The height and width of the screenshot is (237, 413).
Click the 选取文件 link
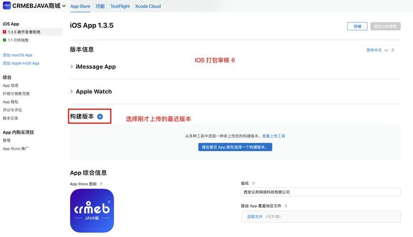click(255, 217)
